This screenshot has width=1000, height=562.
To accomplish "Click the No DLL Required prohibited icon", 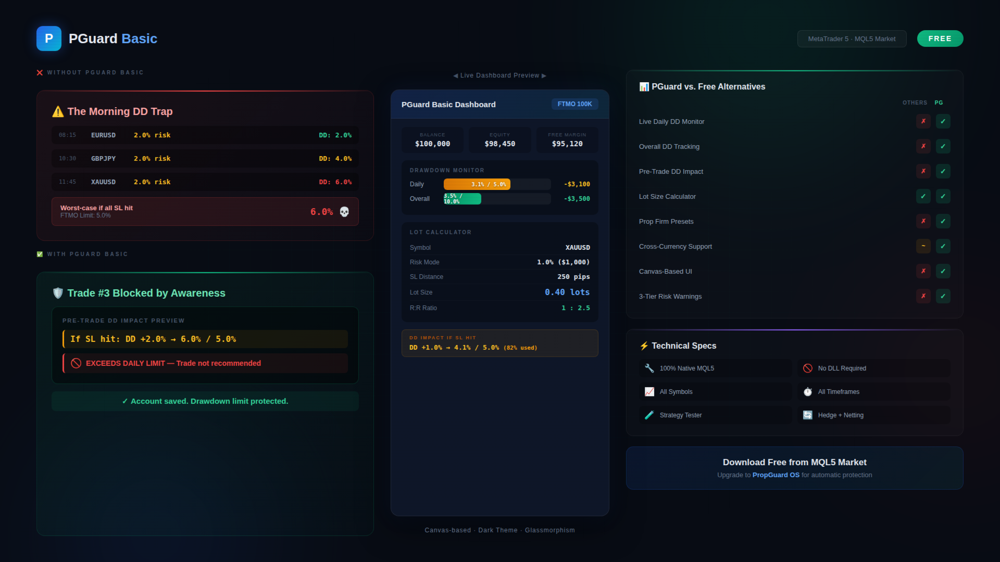I will coord(807,368).
